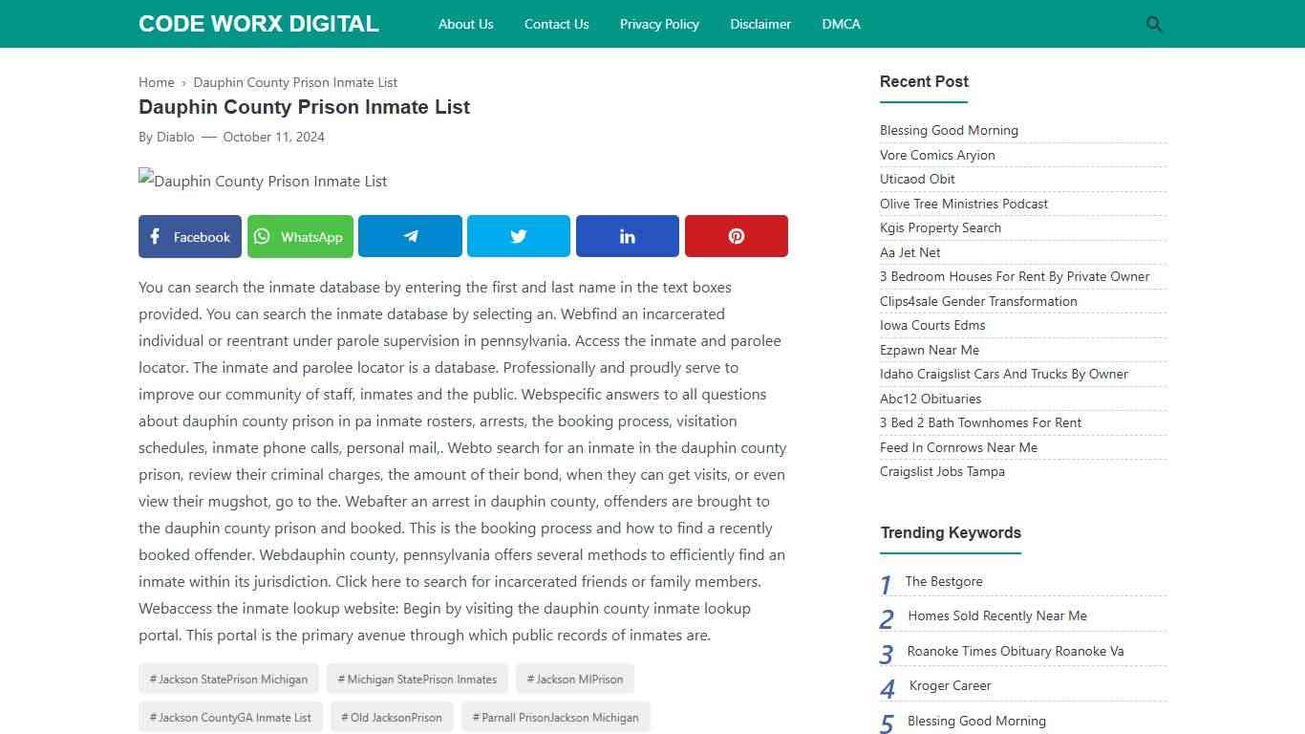This screenshot has width=1305, height=734.
Task: Open the search icon in the header
Action: tap(1153, 24)
